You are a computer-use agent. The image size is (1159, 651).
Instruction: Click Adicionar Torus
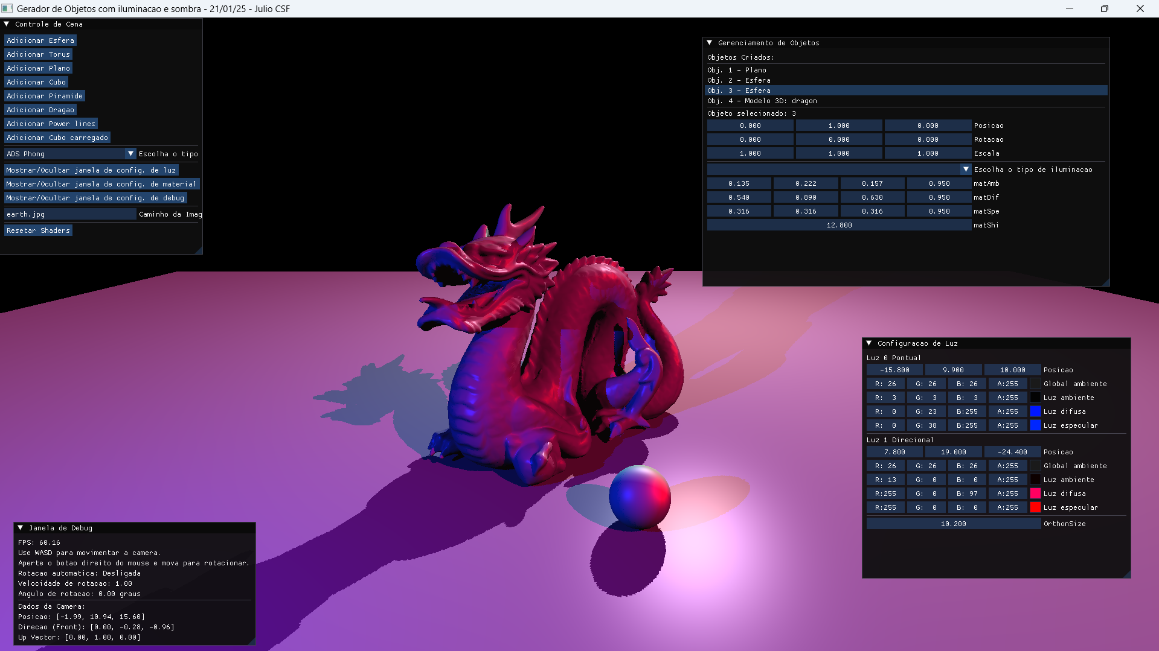pyautogui.click(x=38, y=54)
